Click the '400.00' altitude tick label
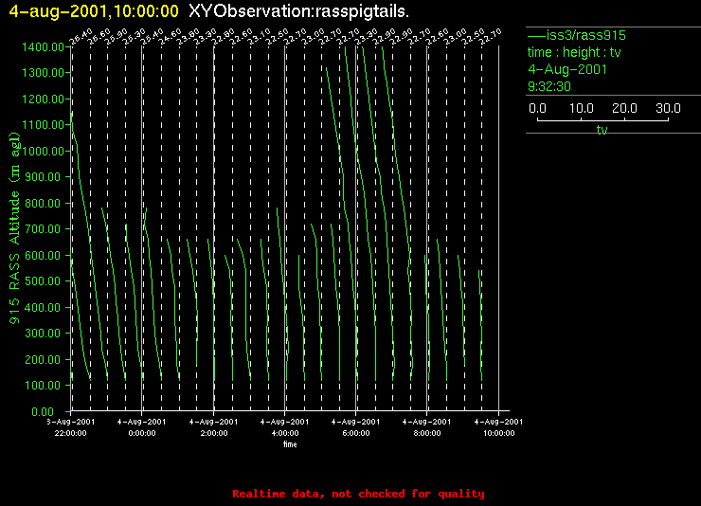Image resolution: width=701 pixels, height=506 pixels. tap(43, 308)
